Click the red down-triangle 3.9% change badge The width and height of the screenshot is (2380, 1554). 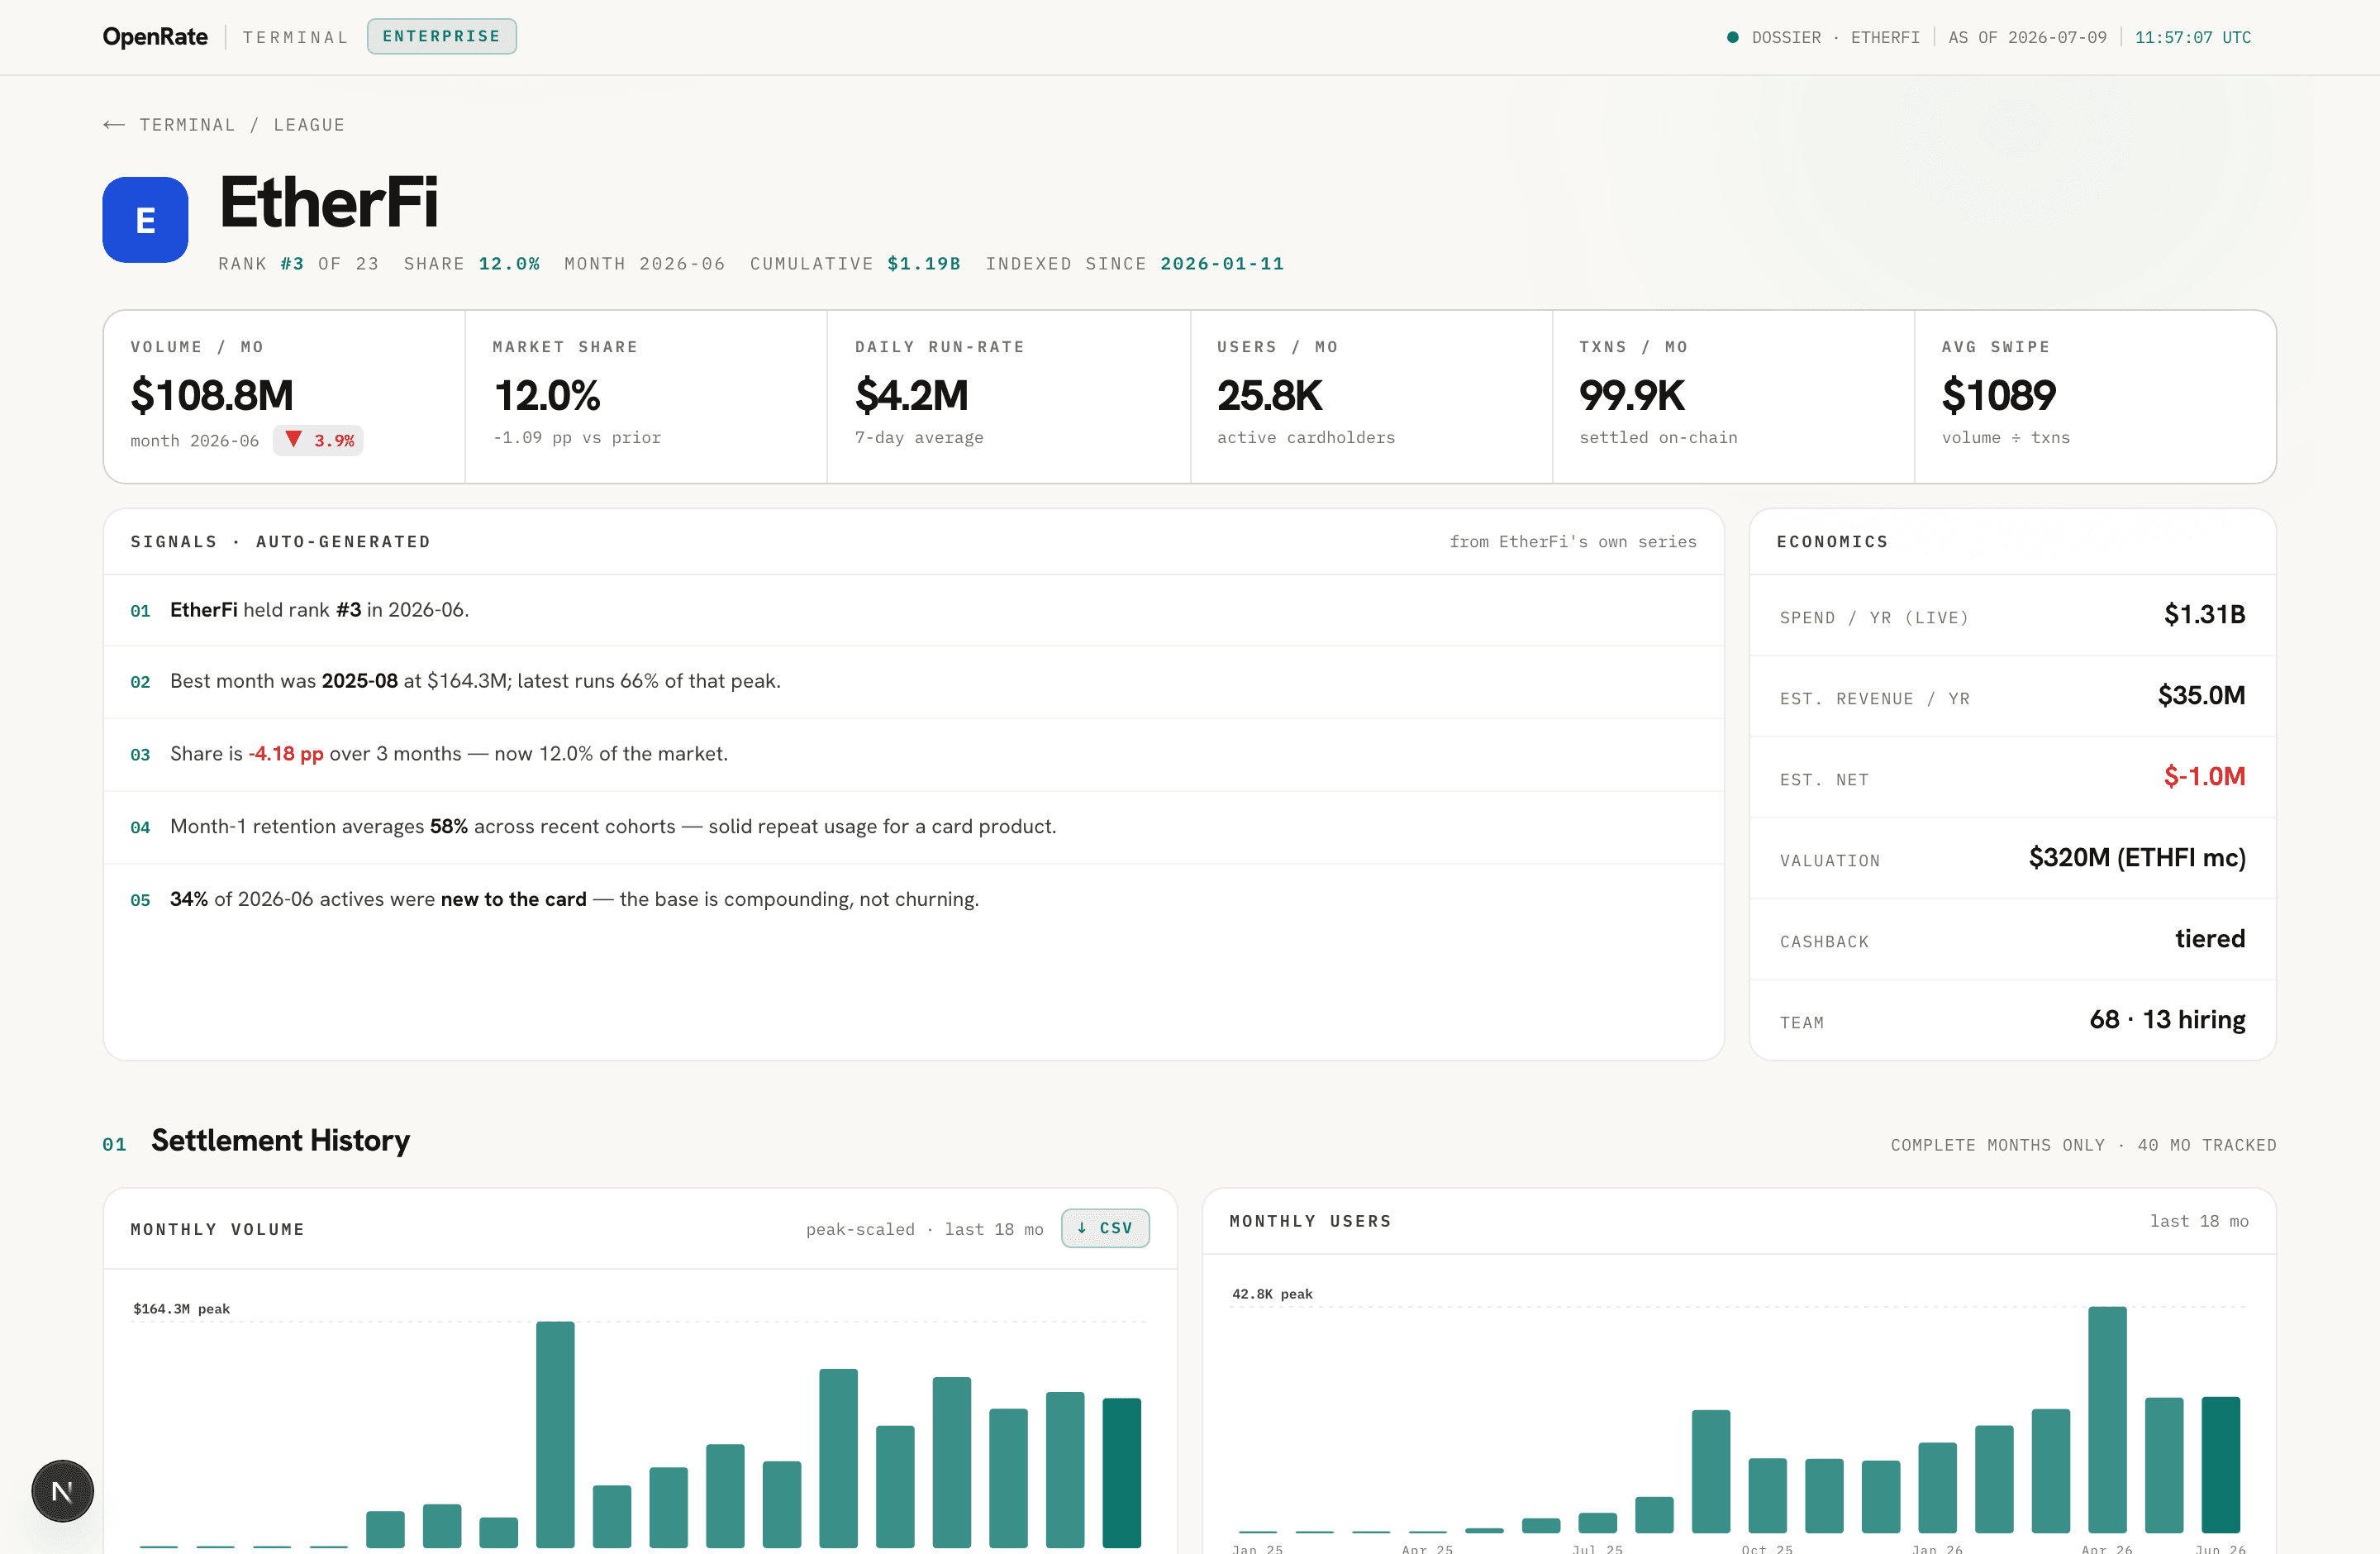pyautogui.click(x=318, y=440)
